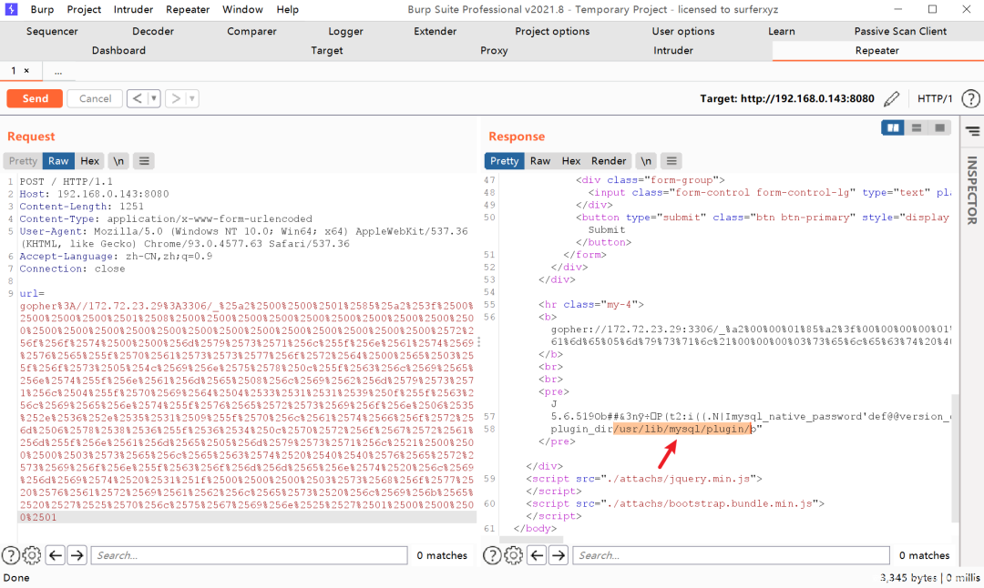984x588 pixels.
Task: Open the response pane options menu icon
Action: (x=671, y=161)
